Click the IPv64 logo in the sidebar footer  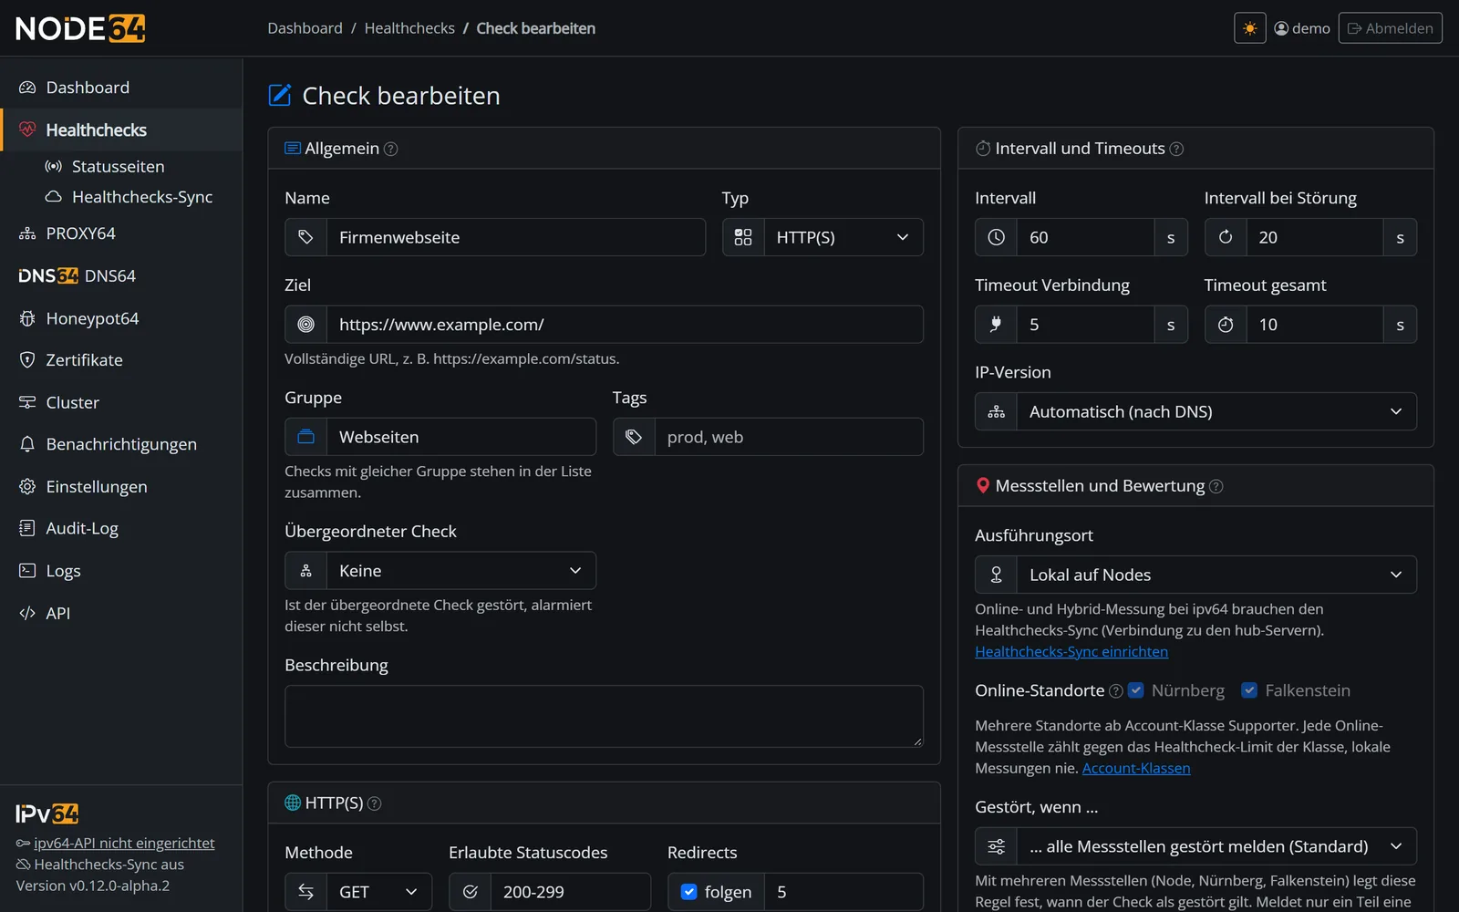tap(47, 814)
